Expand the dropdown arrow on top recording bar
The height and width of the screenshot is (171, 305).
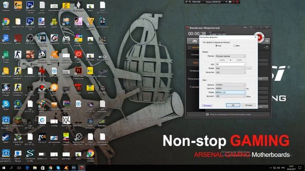tap(226, 2)
